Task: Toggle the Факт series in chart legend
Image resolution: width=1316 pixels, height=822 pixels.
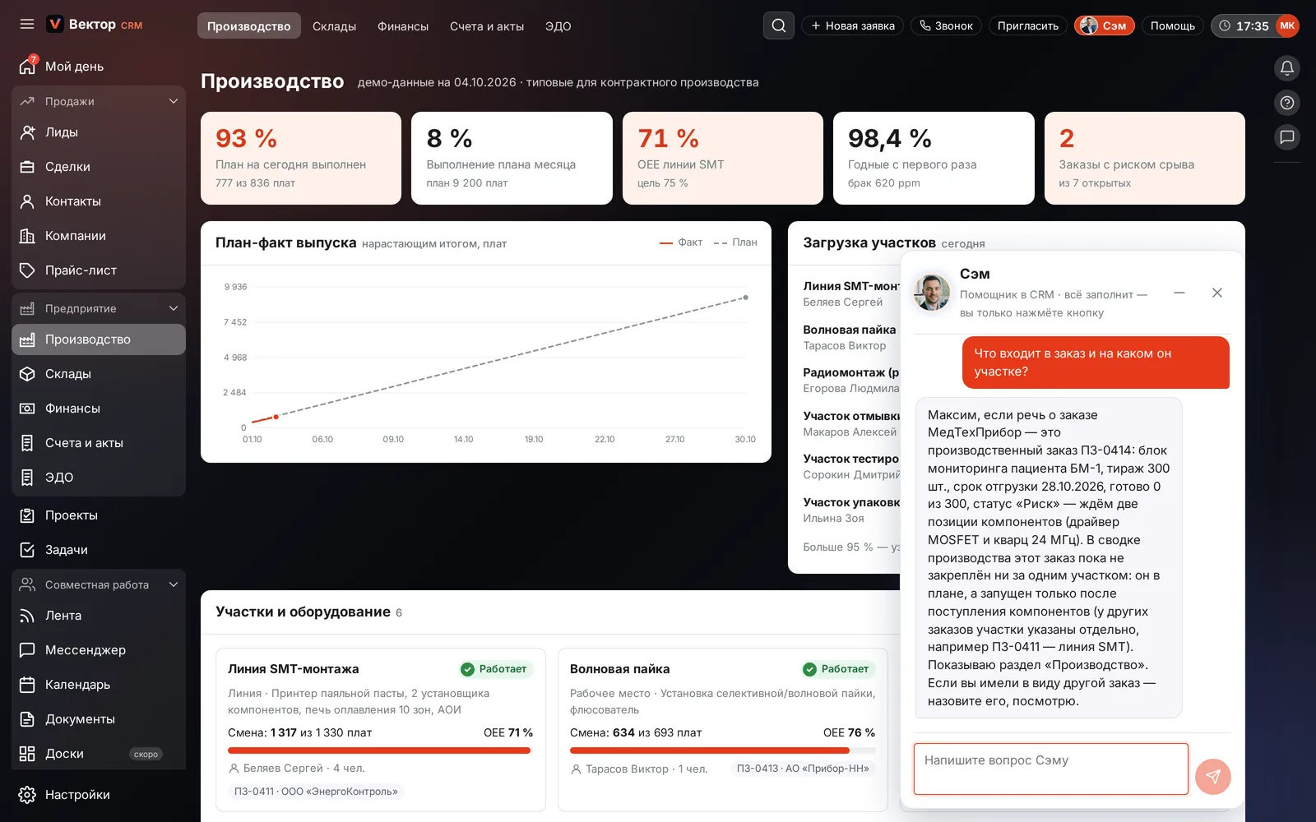Action: (681, 242)
